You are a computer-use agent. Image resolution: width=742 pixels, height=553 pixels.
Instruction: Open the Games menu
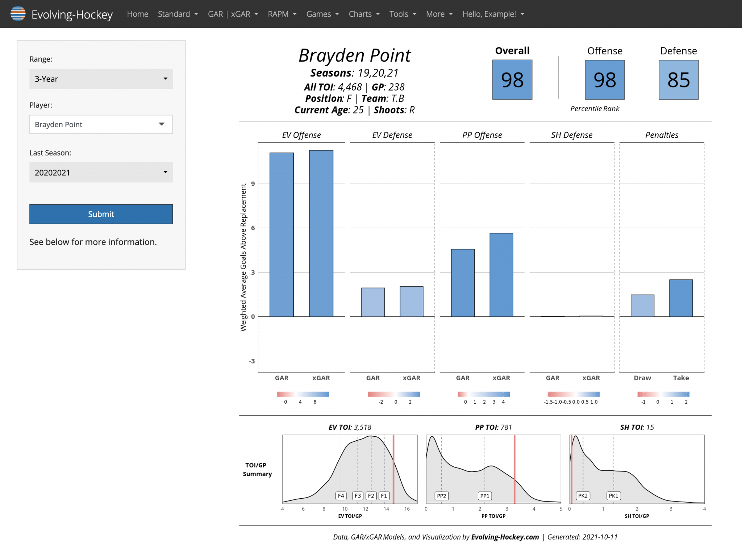pos(322,14)
